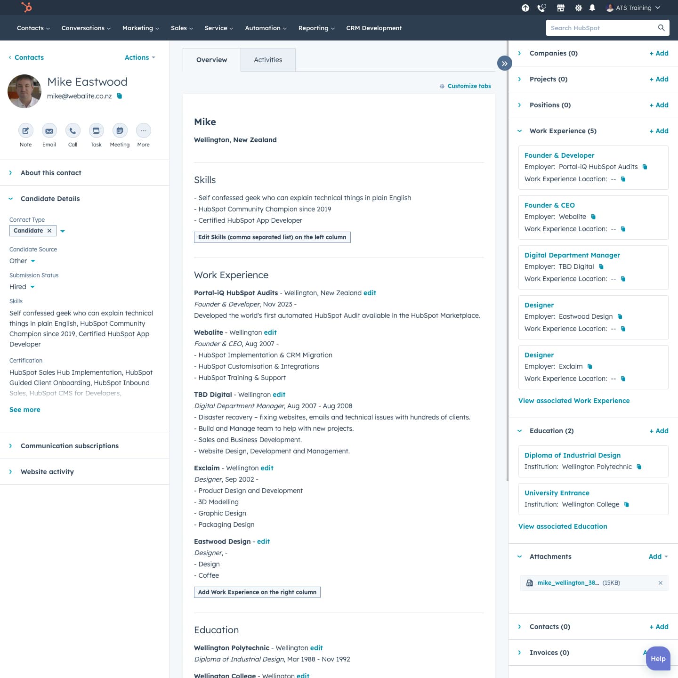This screenshot has height=678, width=678.
Task: Copy the TBD Digital employer value
Action: click(x=601, y=266)
